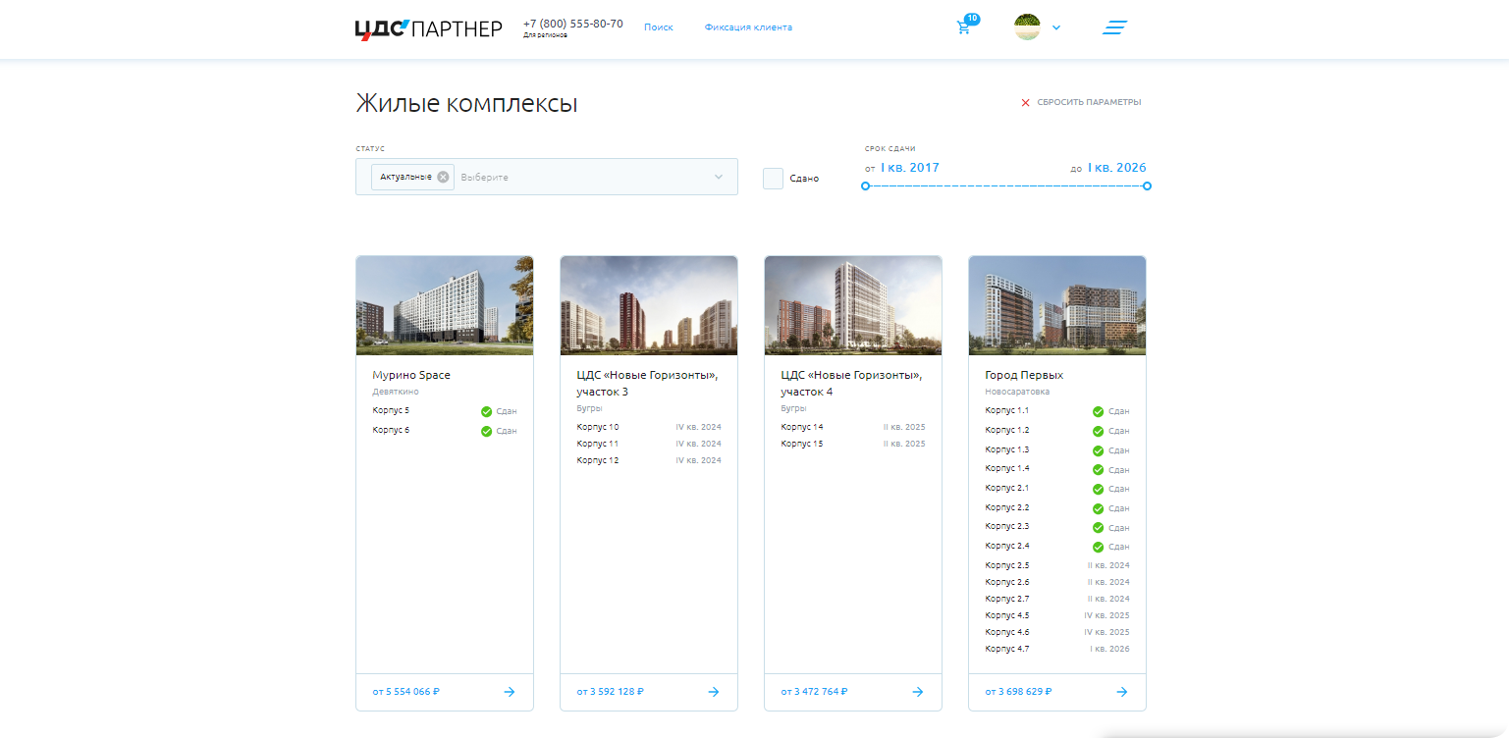The image size is (1509, 738).
Task: Expand the user profile chevron
Action: pos(1056,27)
